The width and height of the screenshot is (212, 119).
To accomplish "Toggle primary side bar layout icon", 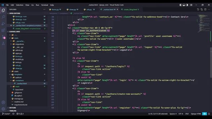I will point(181,5).
